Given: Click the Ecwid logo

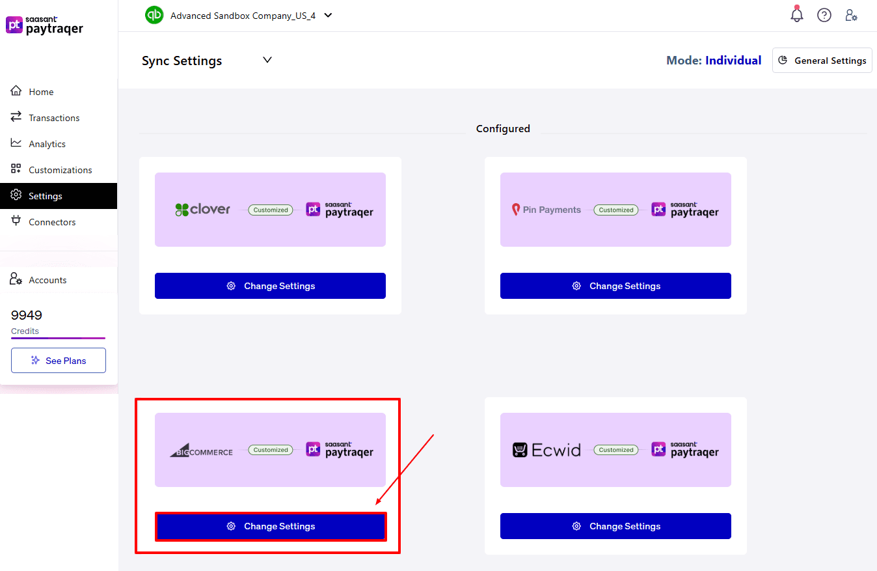Looking at the screenshot, I should (546, 450).
